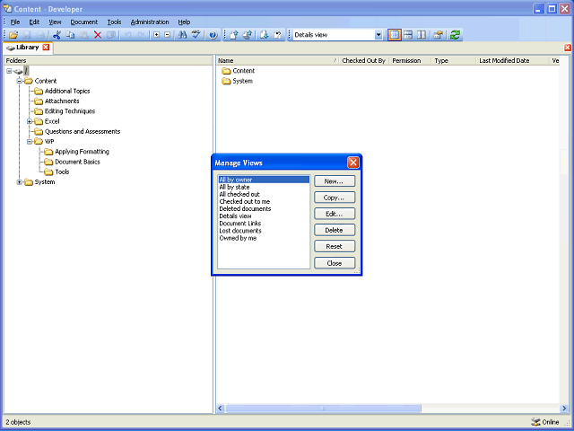
Task: Collapse the WP folder node
Action: point(30,142)
